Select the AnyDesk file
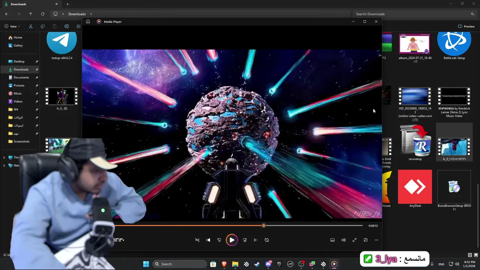480x270 pixels. 415,189
